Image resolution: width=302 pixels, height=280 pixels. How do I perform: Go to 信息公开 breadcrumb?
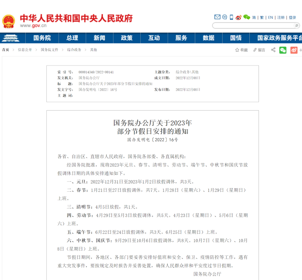25,50
